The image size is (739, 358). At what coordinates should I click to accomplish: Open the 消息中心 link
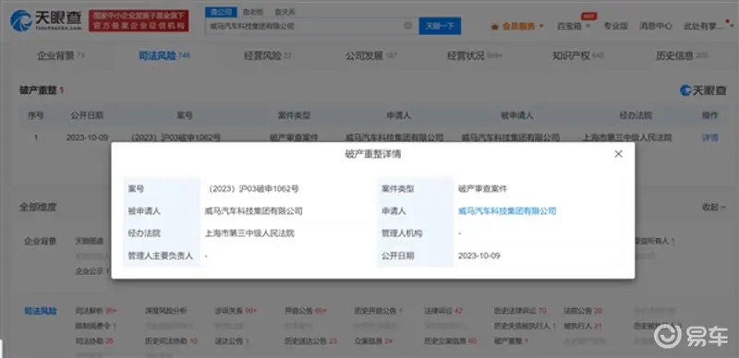[x=656, y=27]
